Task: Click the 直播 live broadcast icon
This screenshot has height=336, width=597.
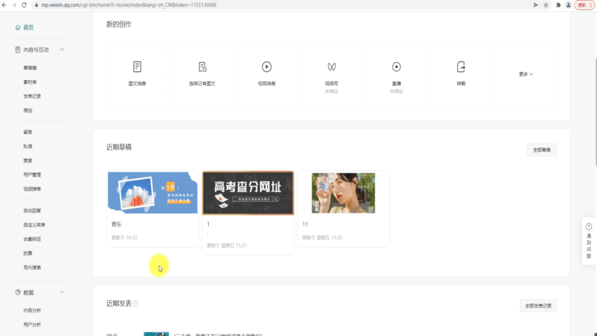Action: pyautogui.click(x=396, y=66)
